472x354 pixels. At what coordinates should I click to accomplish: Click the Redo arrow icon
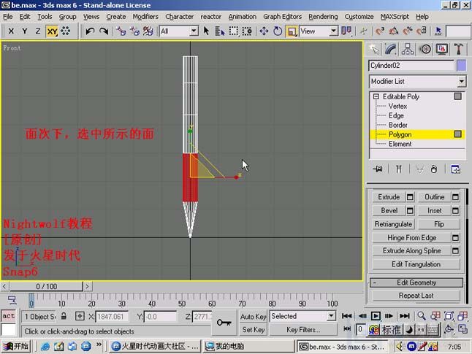click(104, 31)
